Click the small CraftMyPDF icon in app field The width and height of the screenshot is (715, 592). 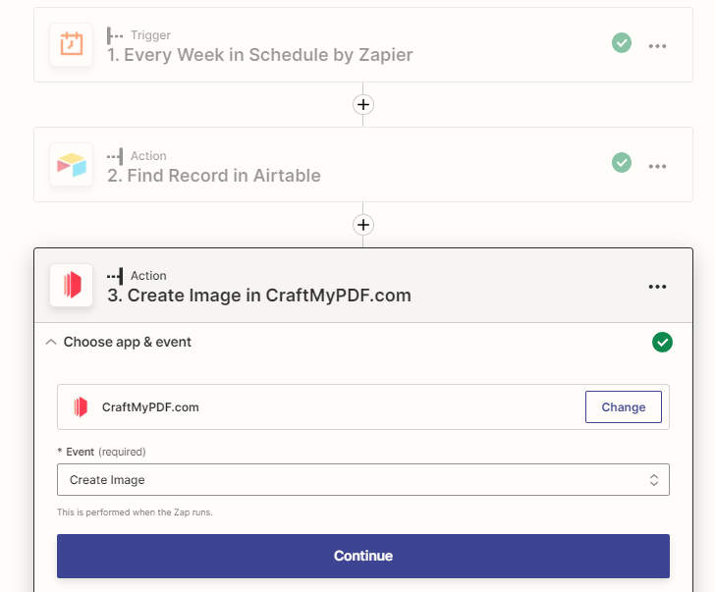click(81, 407)
